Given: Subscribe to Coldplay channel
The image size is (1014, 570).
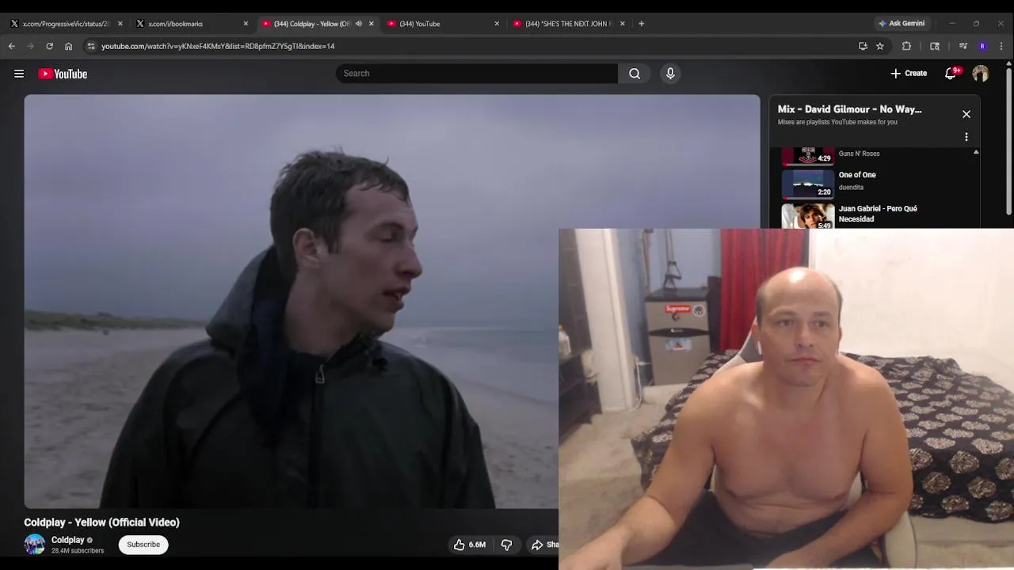Looking at the screenshot, I should [x=143, y=545].
